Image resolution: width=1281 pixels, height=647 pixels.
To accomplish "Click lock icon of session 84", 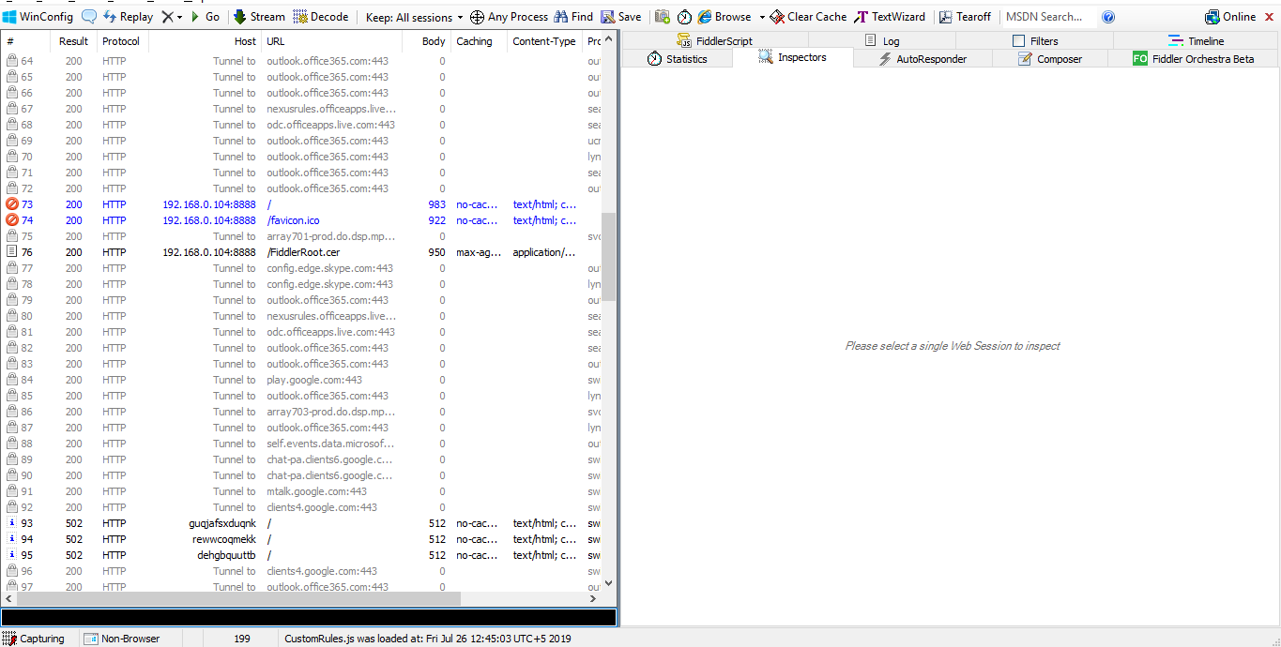I will click(x=12, y=380).
